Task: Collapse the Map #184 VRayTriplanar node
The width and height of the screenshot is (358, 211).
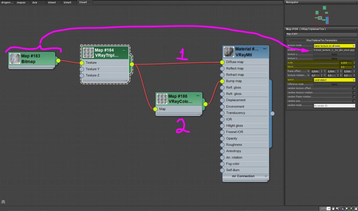Action: [x=124, y=50]
